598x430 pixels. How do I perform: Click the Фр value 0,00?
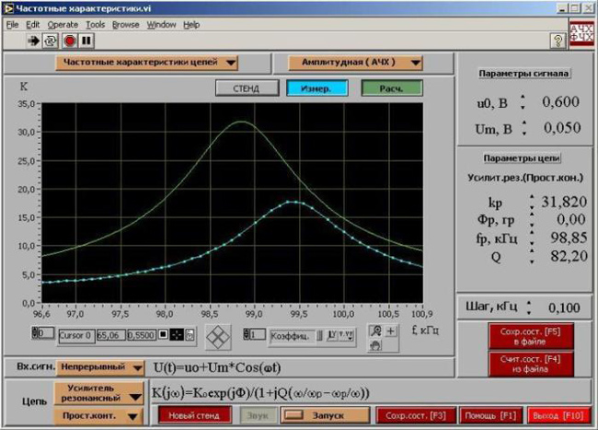point(571,220)
